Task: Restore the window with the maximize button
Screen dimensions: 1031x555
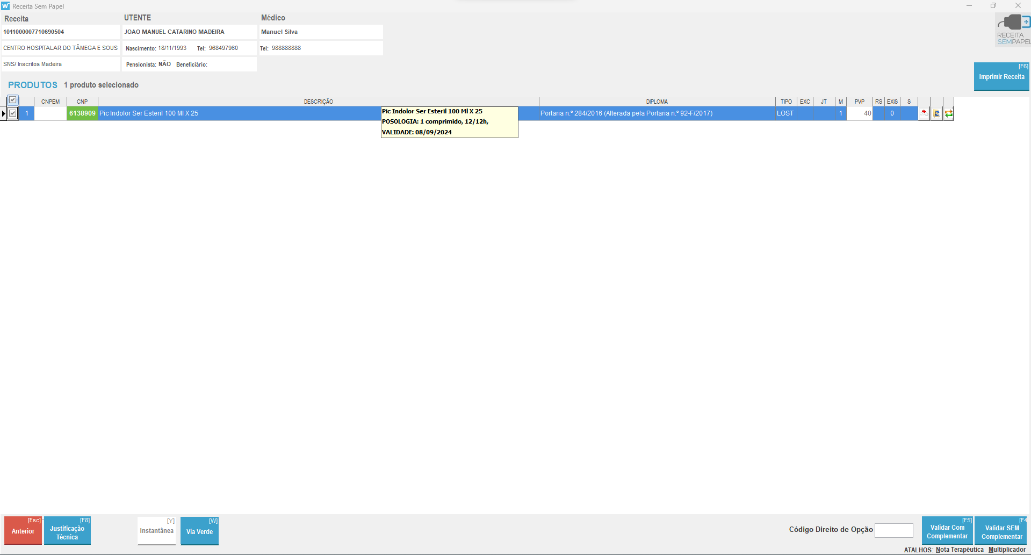Action: coord(993,6)
